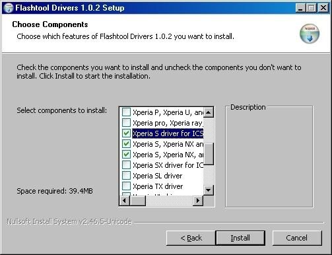Click the Description group box label
Screen dimensions: 332x255
pos(248,107)
